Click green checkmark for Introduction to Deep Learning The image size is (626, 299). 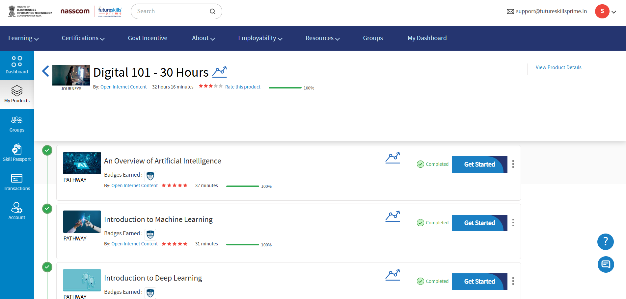47,267
